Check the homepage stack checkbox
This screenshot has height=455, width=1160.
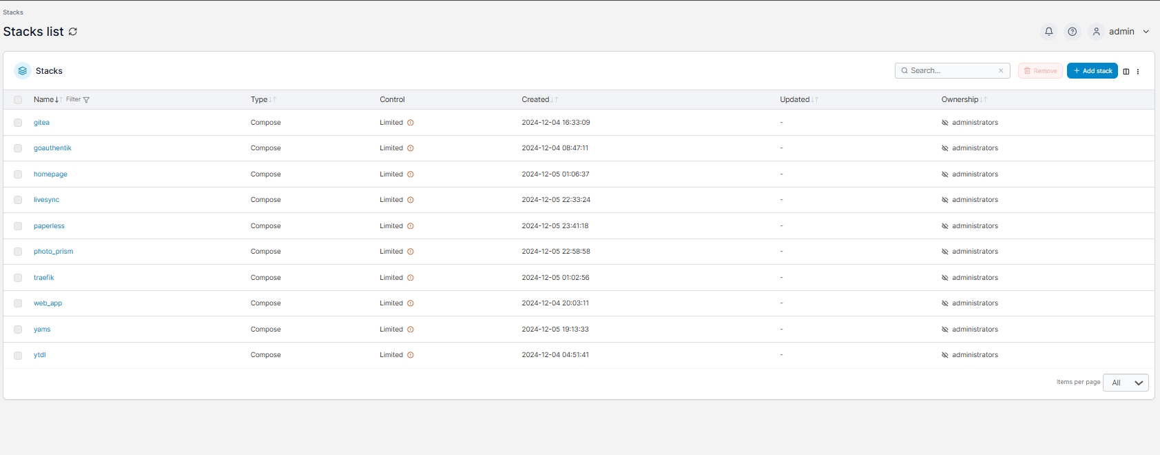click(x=18, y=174)
